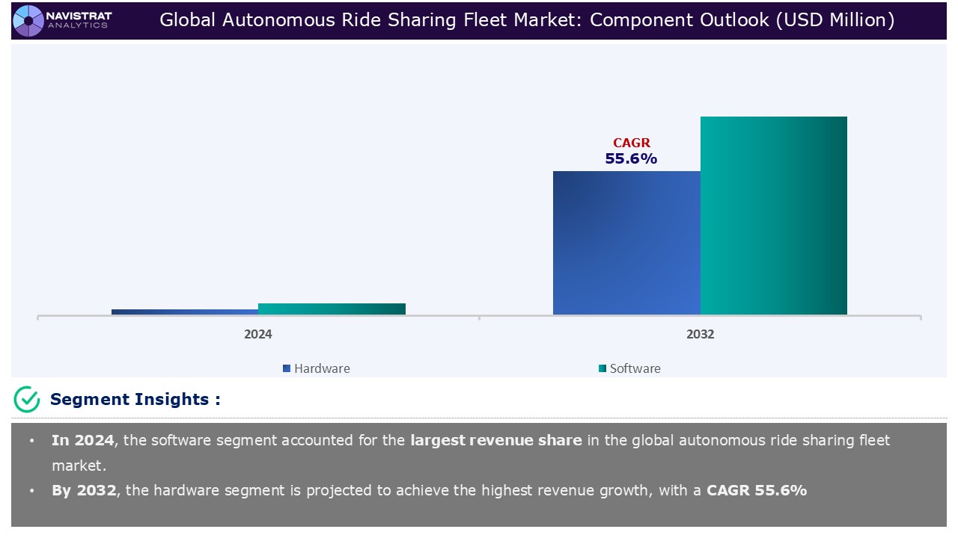Click the 55.6% value above Hardware bar

tap(630, 158)
